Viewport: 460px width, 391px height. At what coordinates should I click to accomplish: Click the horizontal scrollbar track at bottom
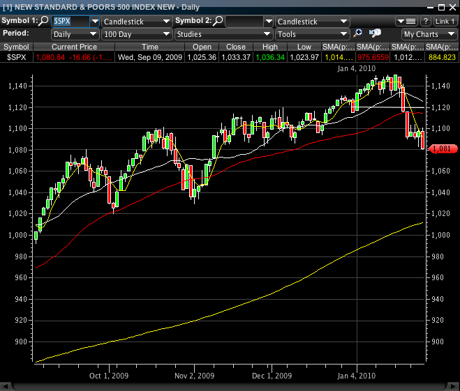(x=230, y=385)
